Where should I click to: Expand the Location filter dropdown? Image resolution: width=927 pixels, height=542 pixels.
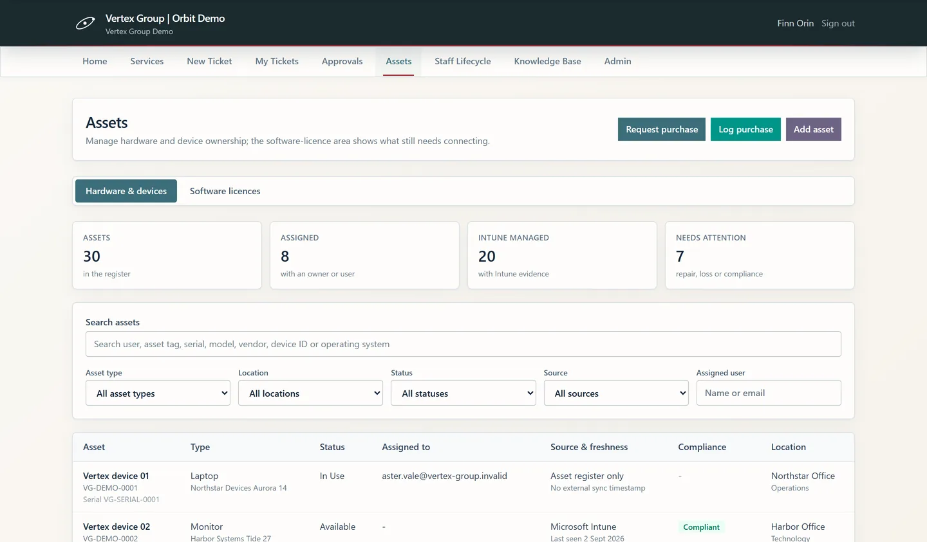coord(310,393)
